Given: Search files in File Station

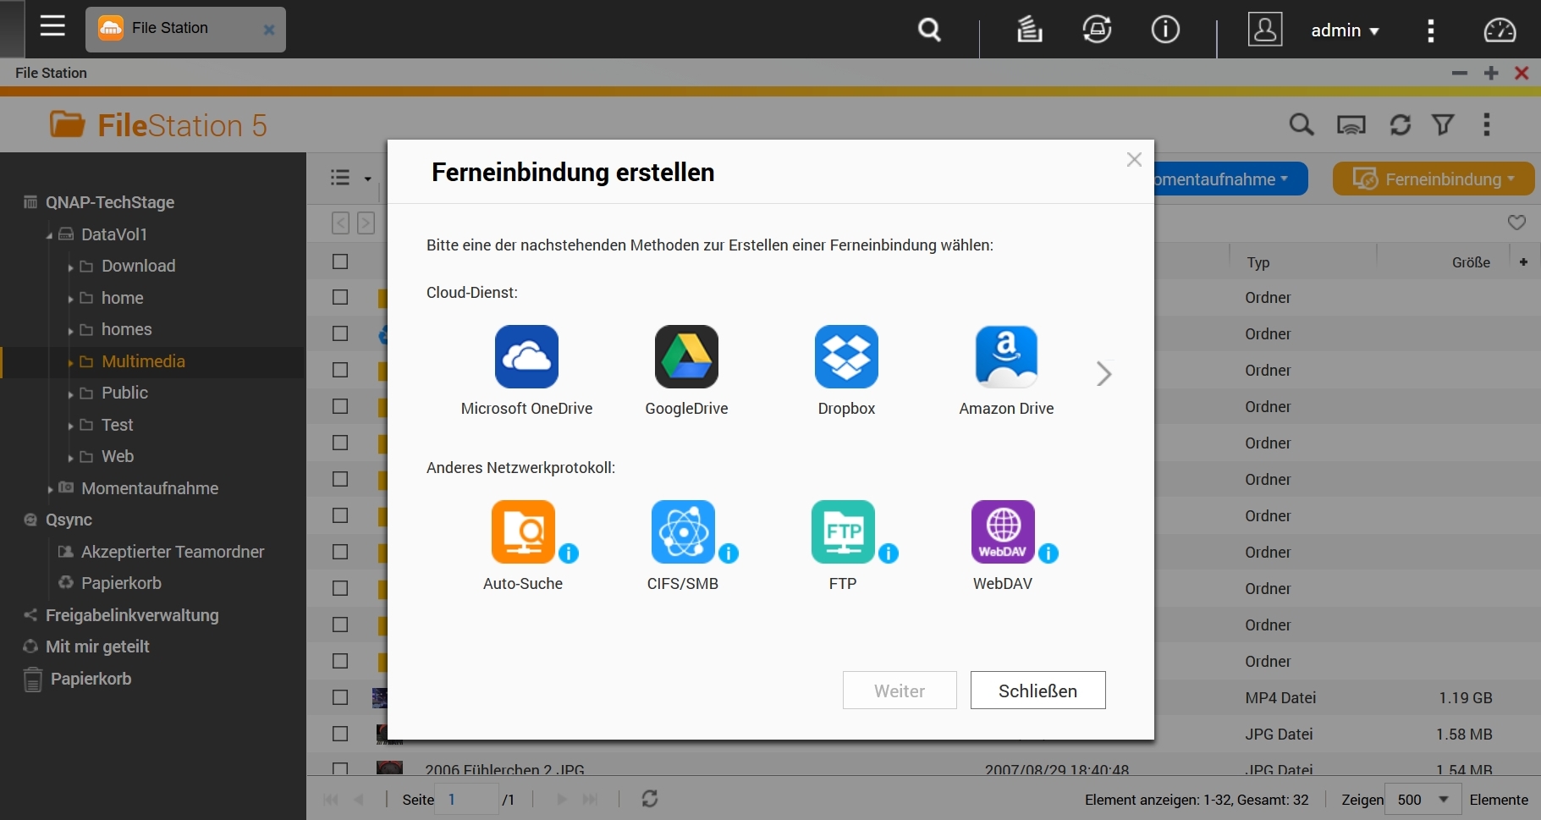Looking at the screenshot, I should point(1302,125).
